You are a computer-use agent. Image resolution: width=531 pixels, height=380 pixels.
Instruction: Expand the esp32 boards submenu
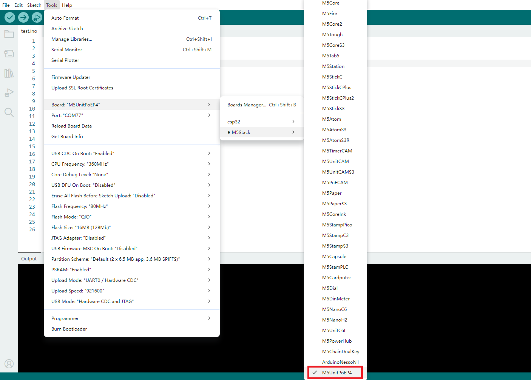[261, 122]
